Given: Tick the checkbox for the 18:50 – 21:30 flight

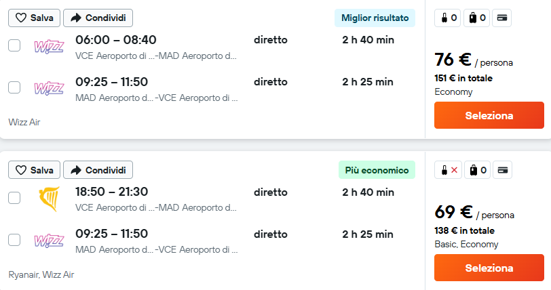Looking at the screenshot, I should pyautogui.click(x=14, y=198).
